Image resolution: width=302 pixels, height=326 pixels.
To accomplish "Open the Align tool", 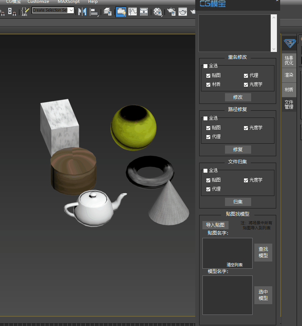I will coord(95,12).
